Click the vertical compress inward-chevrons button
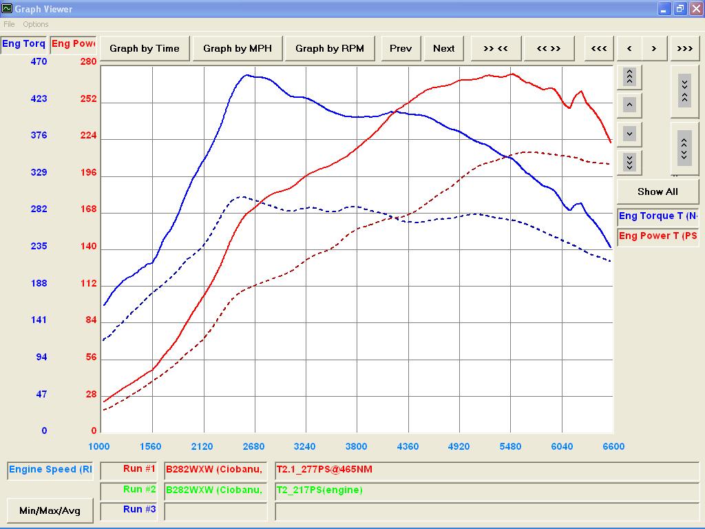Image resolution: width=705 pixels, height=529 pixels. (684, 91)
